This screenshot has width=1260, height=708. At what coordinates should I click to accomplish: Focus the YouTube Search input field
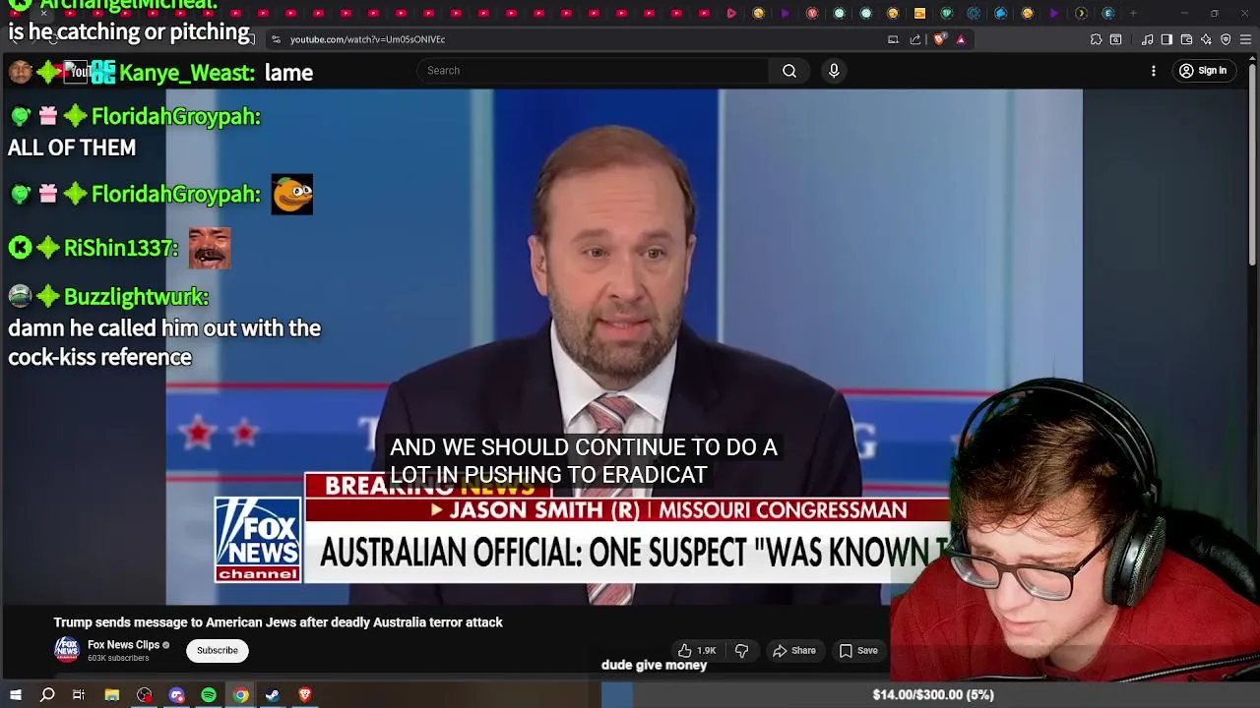[593, 71]
